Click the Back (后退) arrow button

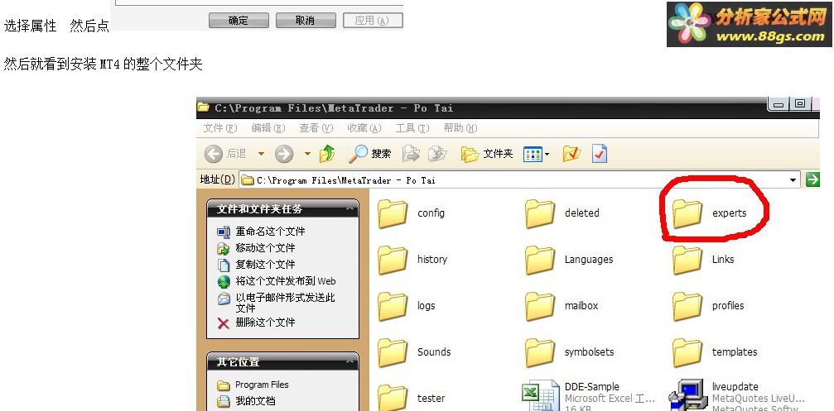225,154
